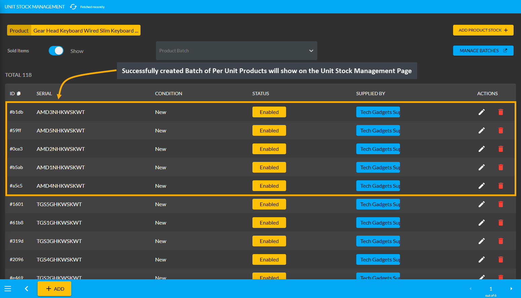Open Tech Gadgets supplier for AMD4NHKWSKWT
Viewport: 521px width, 298px height.
(378, 186)
